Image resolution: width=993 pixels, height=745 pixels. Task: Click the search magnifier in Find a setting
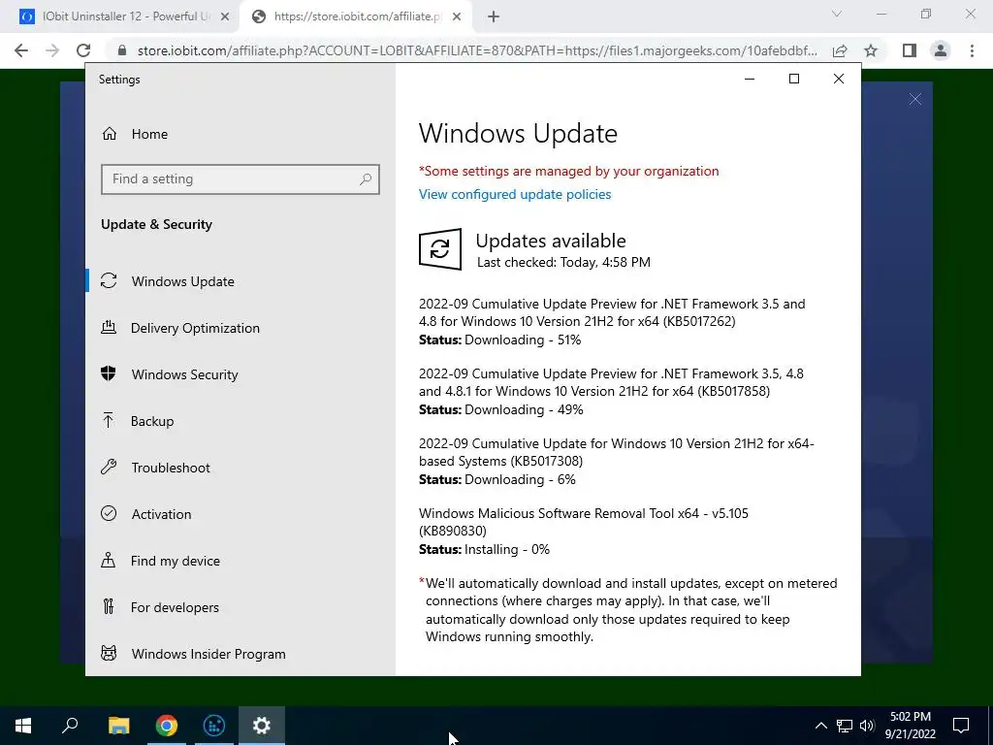click(366, 179)
